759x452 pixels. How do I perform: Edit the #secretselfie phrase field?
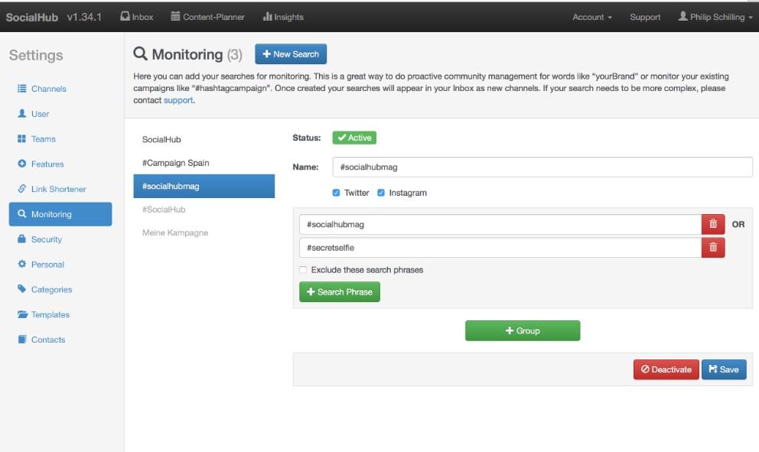click(500, 247)
